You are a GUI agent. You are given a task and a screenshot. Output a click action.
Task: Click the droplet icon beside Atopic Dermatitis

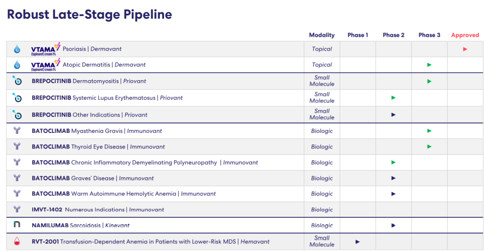coord(17,65)
